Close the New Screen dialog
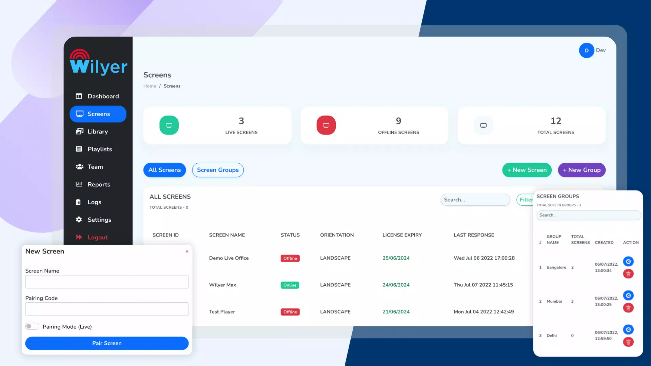 [187, 251]
